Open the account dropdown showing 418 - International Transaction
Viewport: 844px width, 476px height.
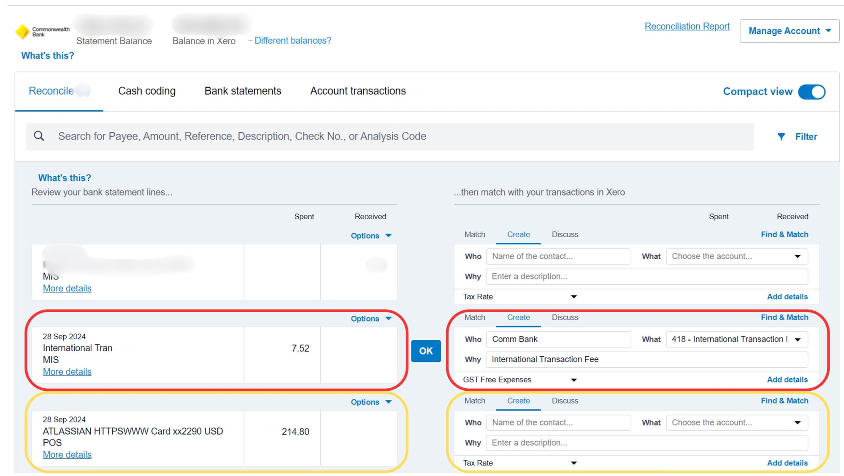coord(736,339)
